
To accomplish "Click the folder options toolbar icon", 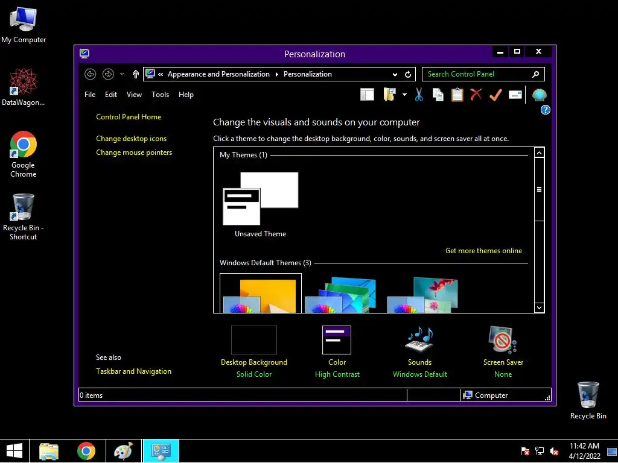I will (x=389, y=95).
